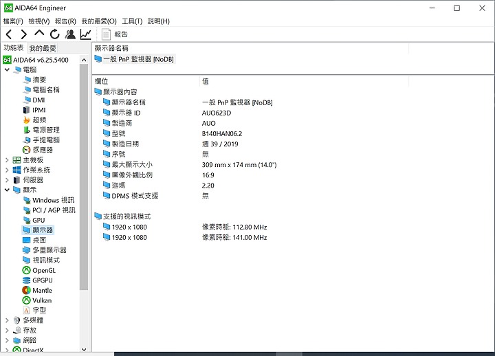
Task: Switch to the 功能表 tab
Action: coord(14,47)
